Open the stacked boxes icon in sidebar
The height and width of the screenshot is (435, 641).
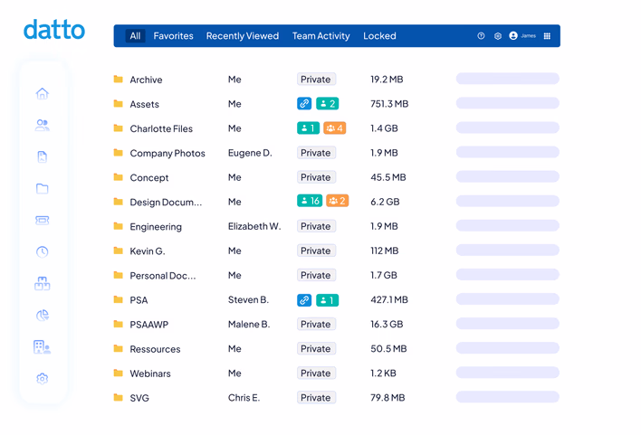coord(43,283)
